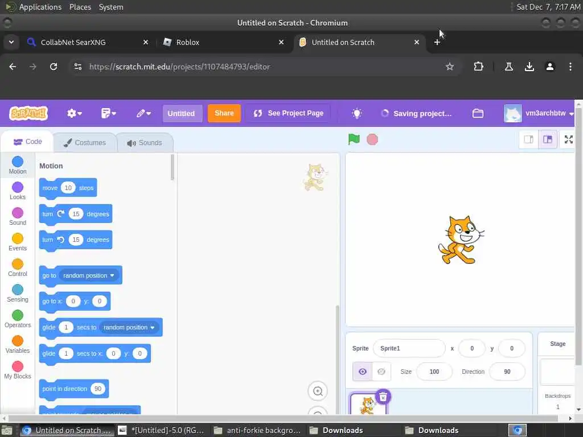Click steps value 10 in move block

[x=68, y=188]
